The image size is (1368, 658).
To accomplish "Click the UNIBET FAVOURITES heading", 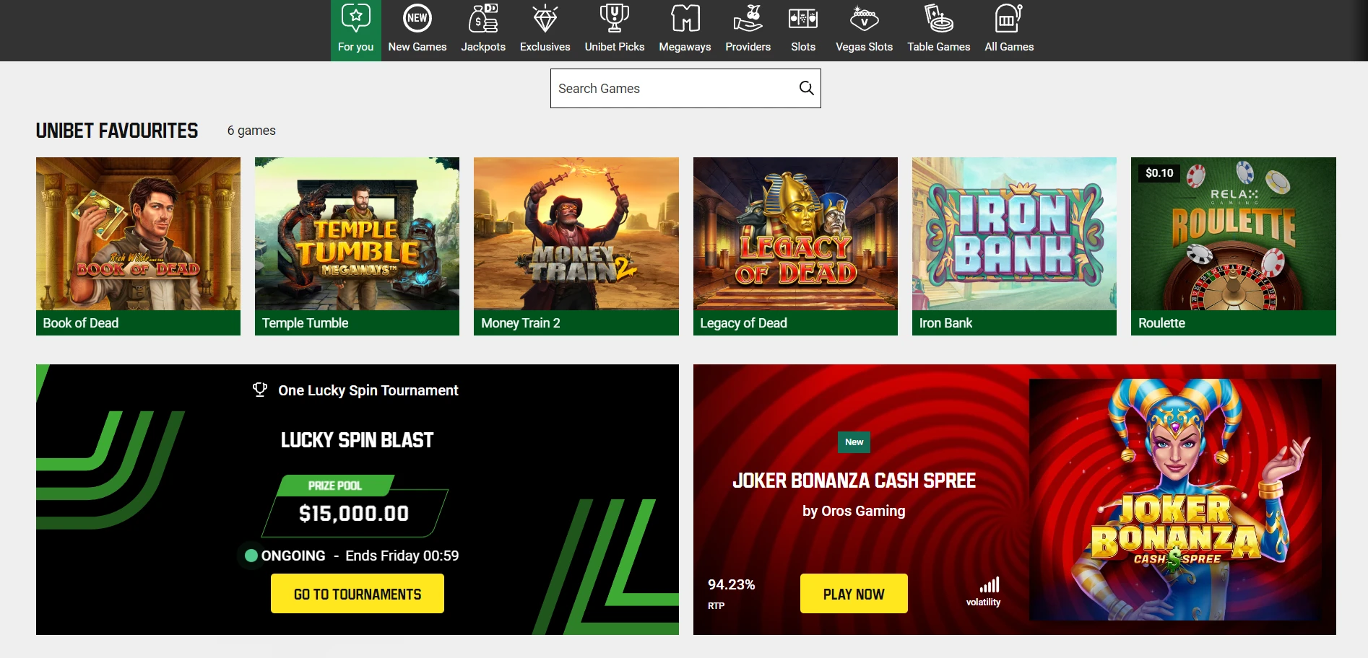I will pyautogui.click(x=117, y=131).
